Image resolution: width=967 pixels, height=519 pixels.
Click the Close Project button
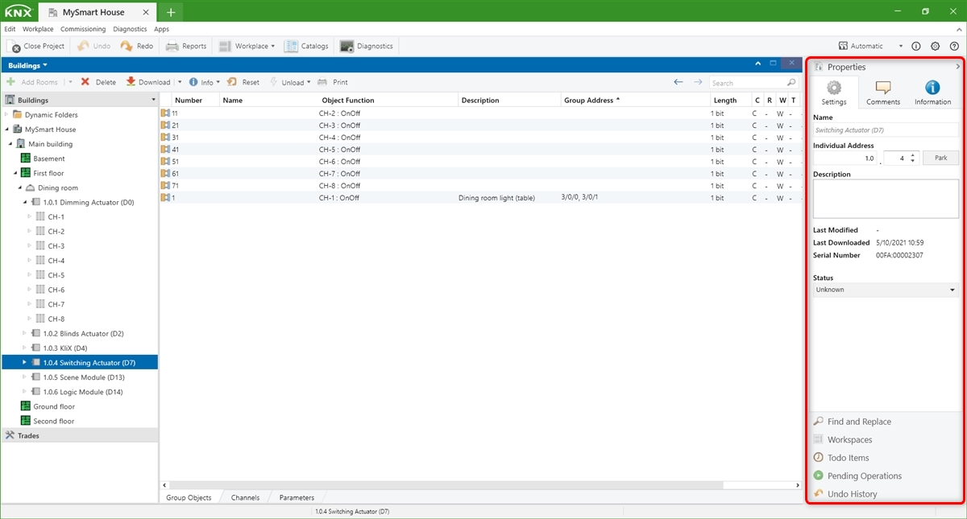point(36,47)
